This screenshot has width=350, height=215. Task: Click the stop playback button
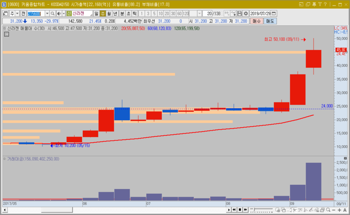click(240, 210)
